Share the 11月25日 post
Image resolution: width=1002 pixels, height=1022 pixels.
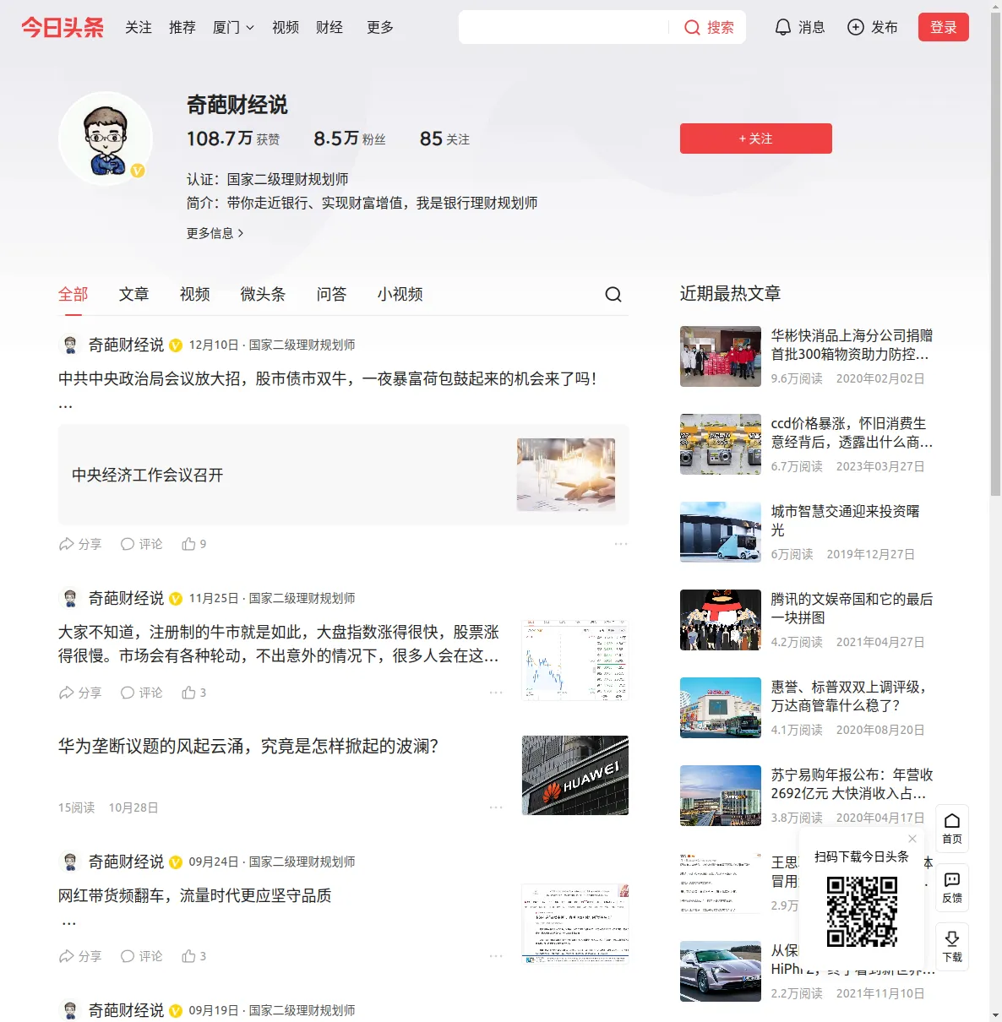click(79, 693)
